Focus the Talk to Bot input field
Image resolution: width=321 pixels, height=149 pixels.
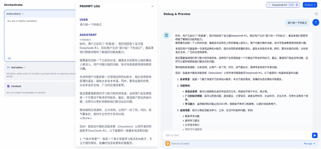pos(238,135)
